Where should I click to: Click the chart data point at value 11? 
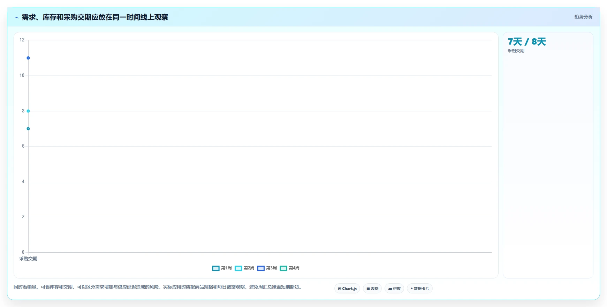28,58
